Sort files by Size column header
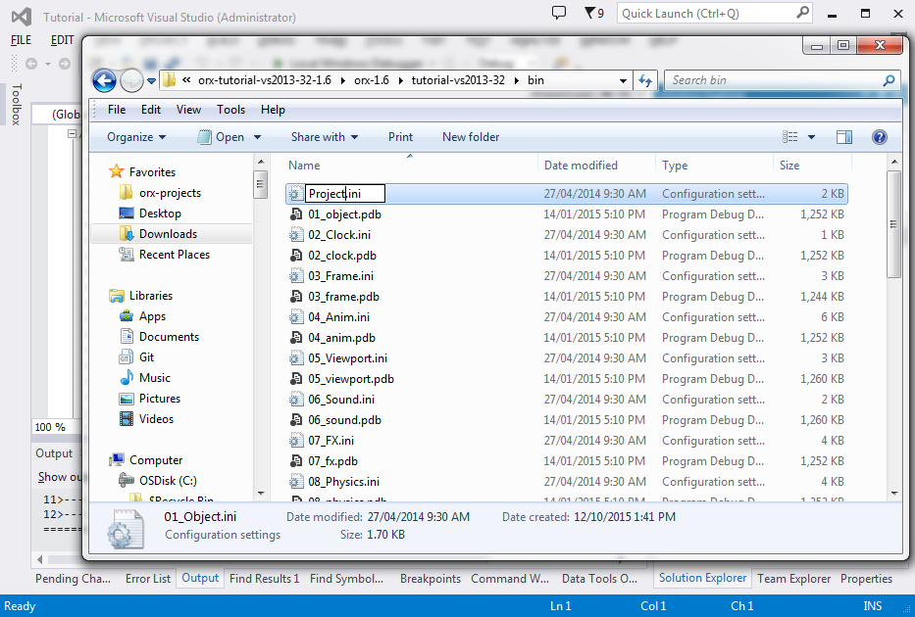This screenshot has width=915, height=617. pos(812,165)
